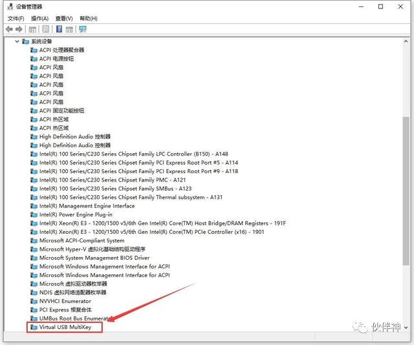Select Microsoft 虚拟驱动器枚举器 entry
The image size is (414, 345).
(73, 284)
